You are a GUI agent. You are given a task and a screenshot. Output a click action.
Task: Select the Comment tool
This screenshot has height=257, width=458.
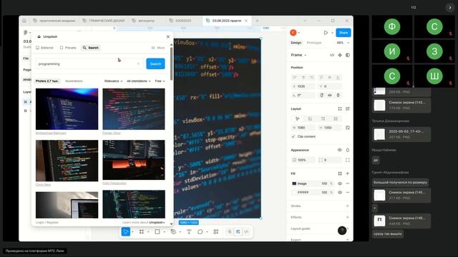(x=200, y=231)
